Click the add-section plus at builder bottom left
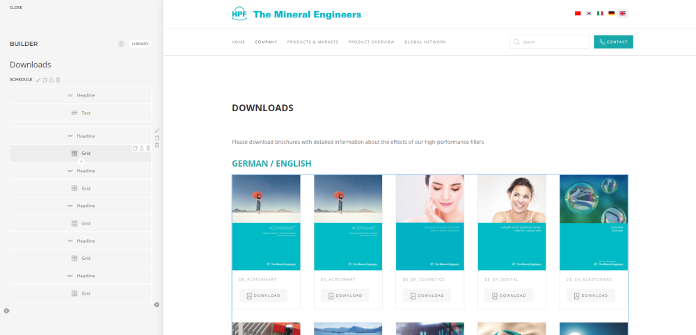This screenshot has height=335, width=696. (x=7, y=311)
